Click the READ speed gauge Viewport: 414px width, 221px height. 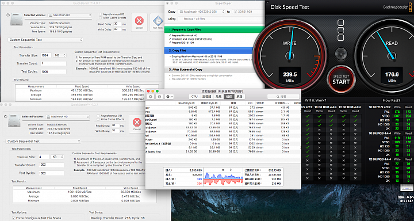[x=392, y=55]
